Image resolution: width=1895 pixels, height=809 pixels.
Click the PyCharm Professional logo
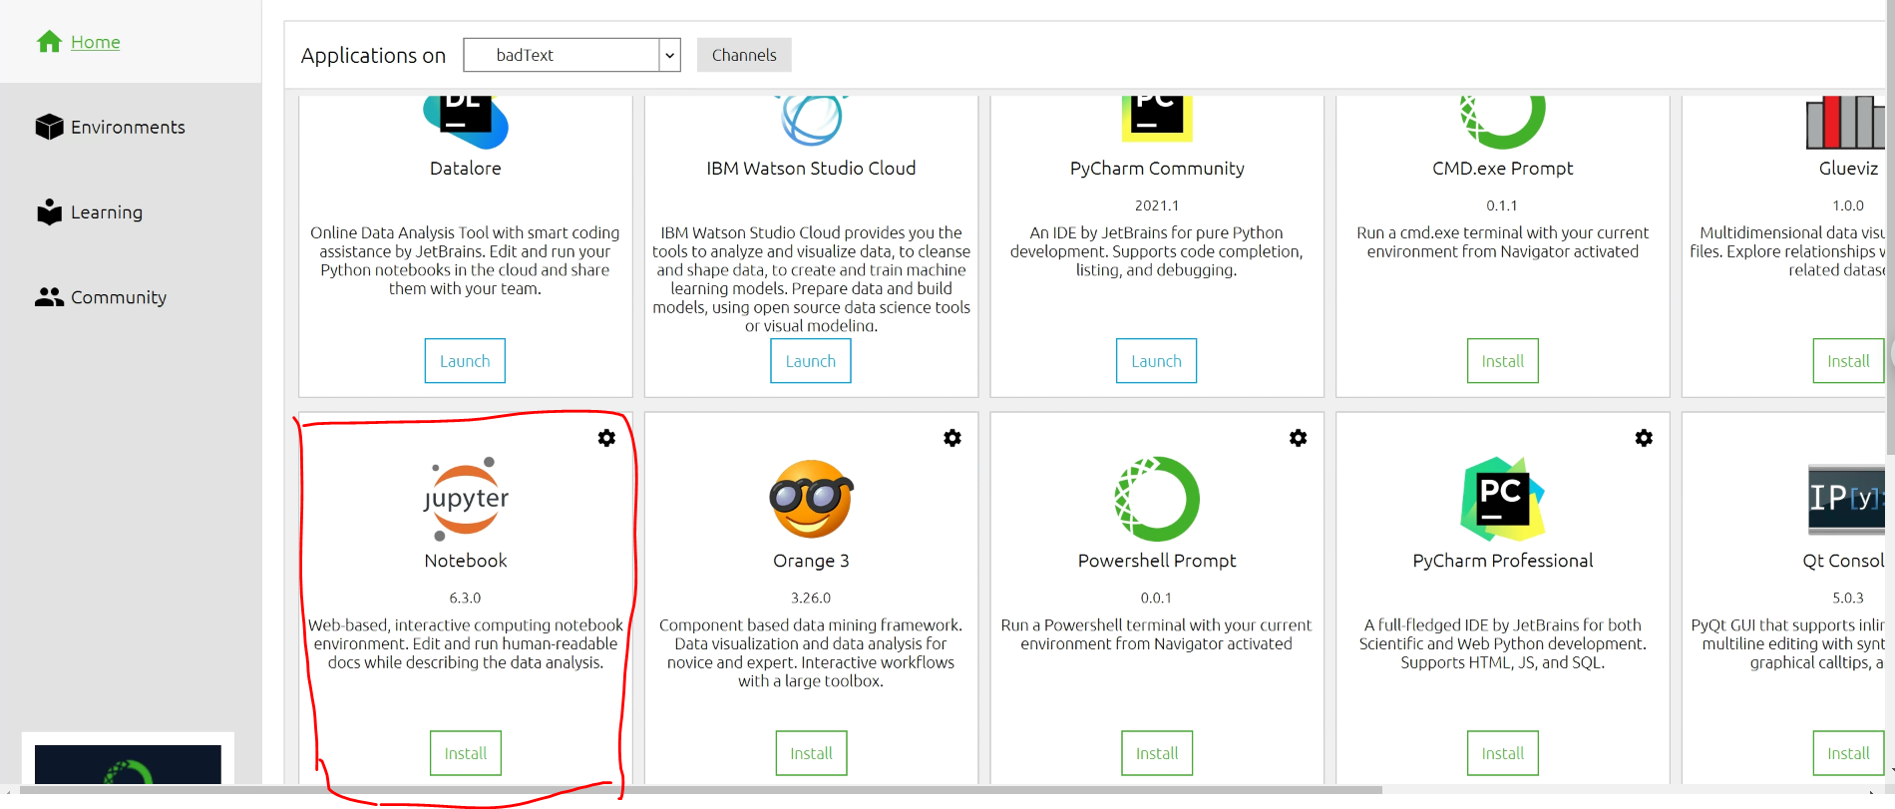pyautogui.click(x=1502, y=499)
